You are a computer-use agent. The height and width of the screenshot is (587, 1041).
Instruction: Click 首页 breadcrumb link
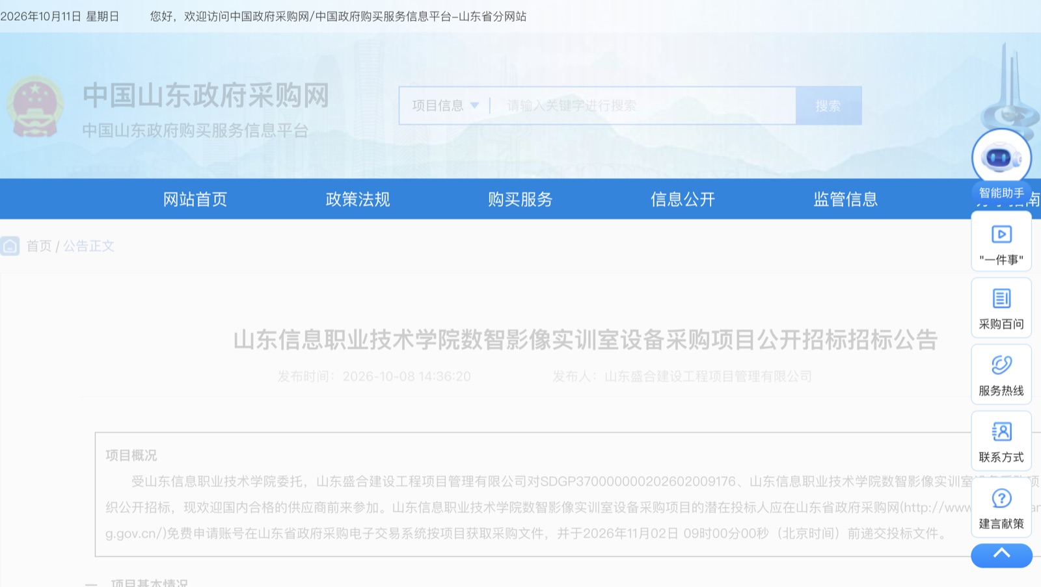pos(39,246)
